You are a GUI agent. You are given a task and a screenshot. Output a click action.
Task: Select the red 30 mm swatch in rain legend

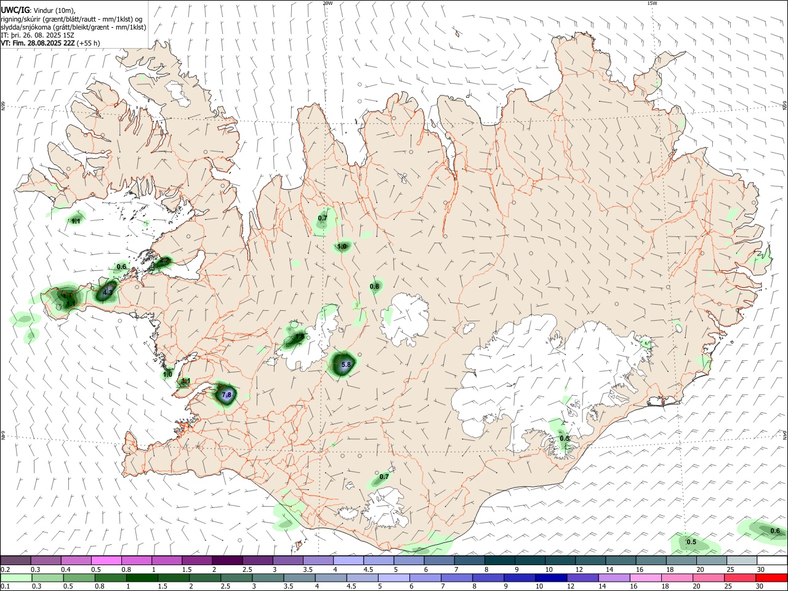pos(772,578)
